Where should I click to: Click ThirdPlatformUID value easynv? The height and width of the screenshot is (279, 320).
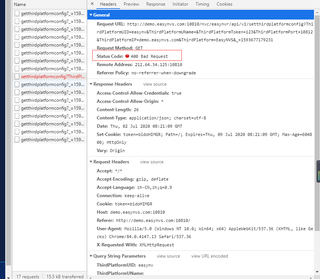146,265
